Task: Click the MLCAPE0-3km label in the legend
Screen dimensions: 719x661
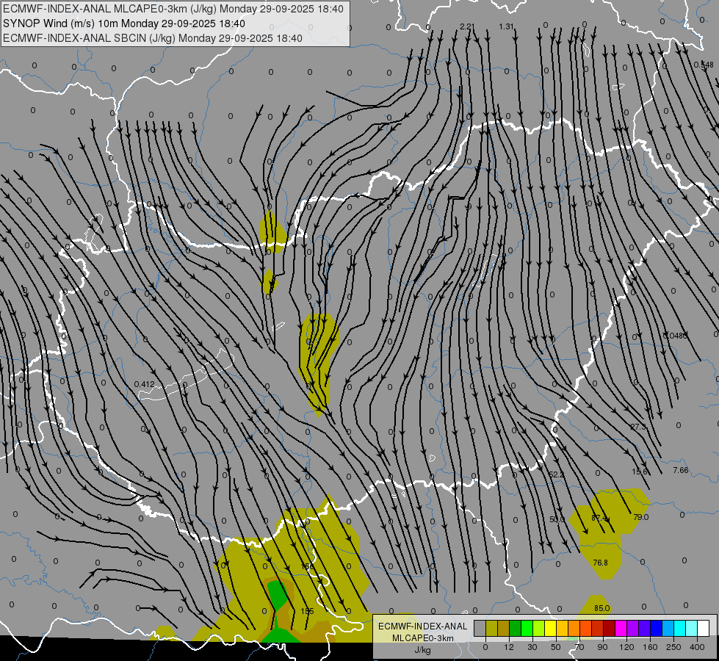Action: [x=423, y=638]
